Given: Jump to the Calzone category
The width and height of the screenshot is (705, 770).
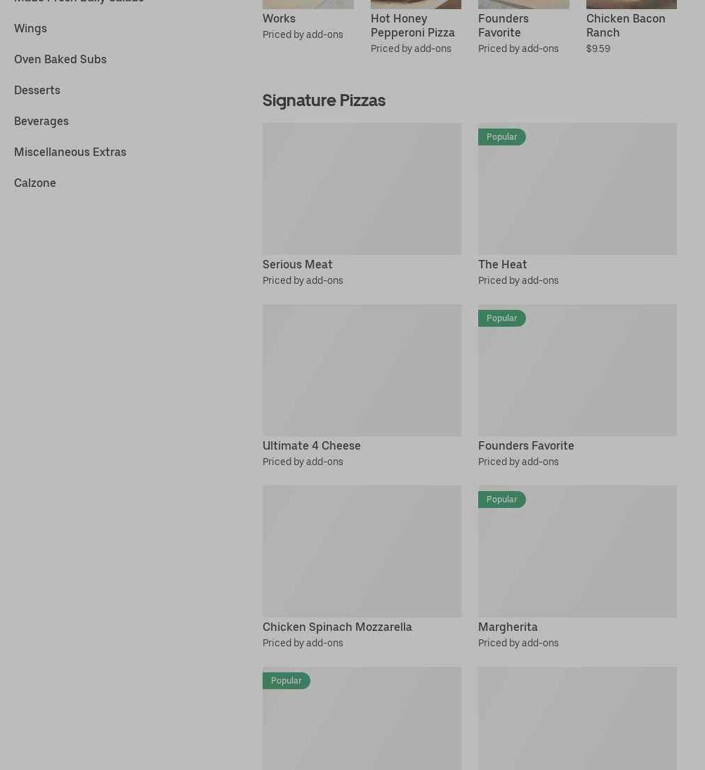Looking at the screenshot, I should click(x=35, y=183).
